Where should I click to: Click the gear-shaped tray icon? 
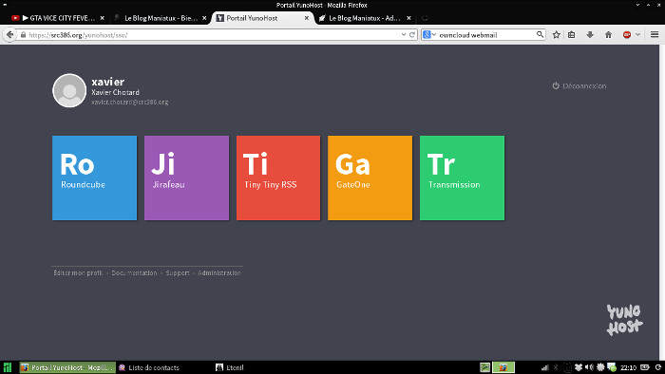pyautogui.click(x=600, y=367)
